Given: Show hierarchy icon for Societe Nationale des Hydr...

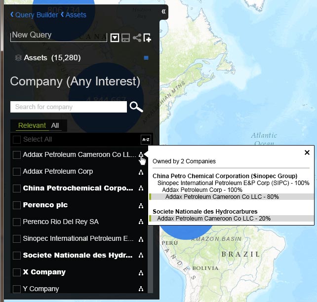Looking at the screenshot, I should (x=141, y=255).
